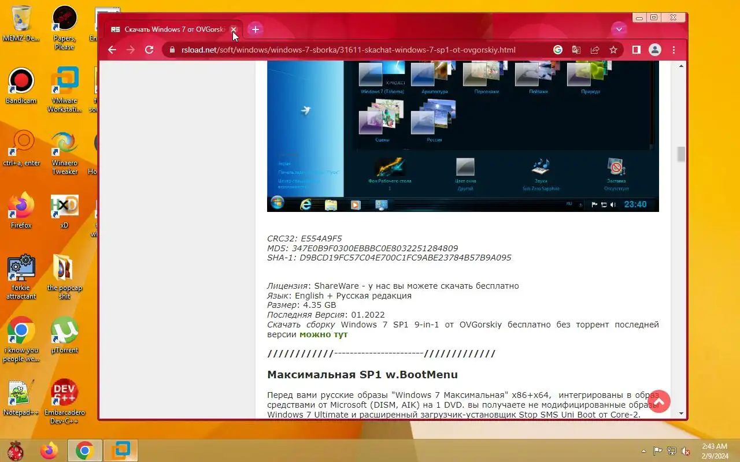Open the network tray icon
Viewport: 740px width, 462px height.
point(672,451)
